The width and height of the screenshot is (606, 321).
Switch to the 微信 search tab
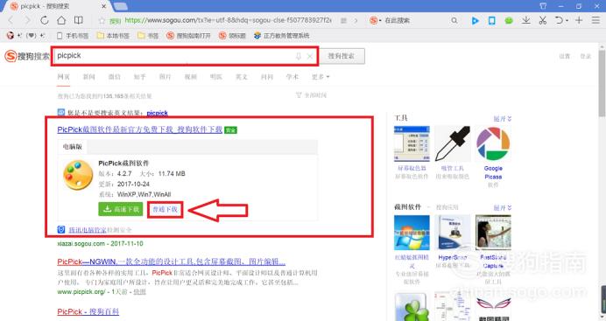pos(115,77)
